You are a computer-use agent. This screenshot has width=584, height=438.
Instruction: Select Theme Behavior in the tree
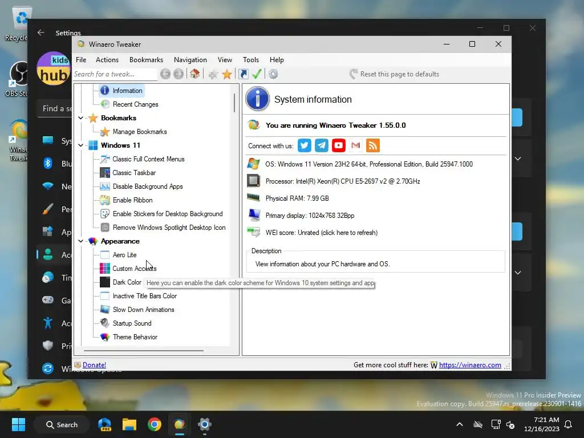(x=135, y=337)
